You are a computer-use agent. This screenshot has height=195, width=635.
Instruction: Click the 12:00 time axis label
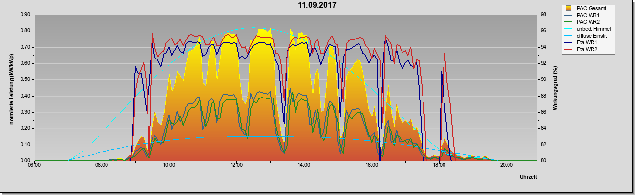pyautogui.click(x=236, y=165)
